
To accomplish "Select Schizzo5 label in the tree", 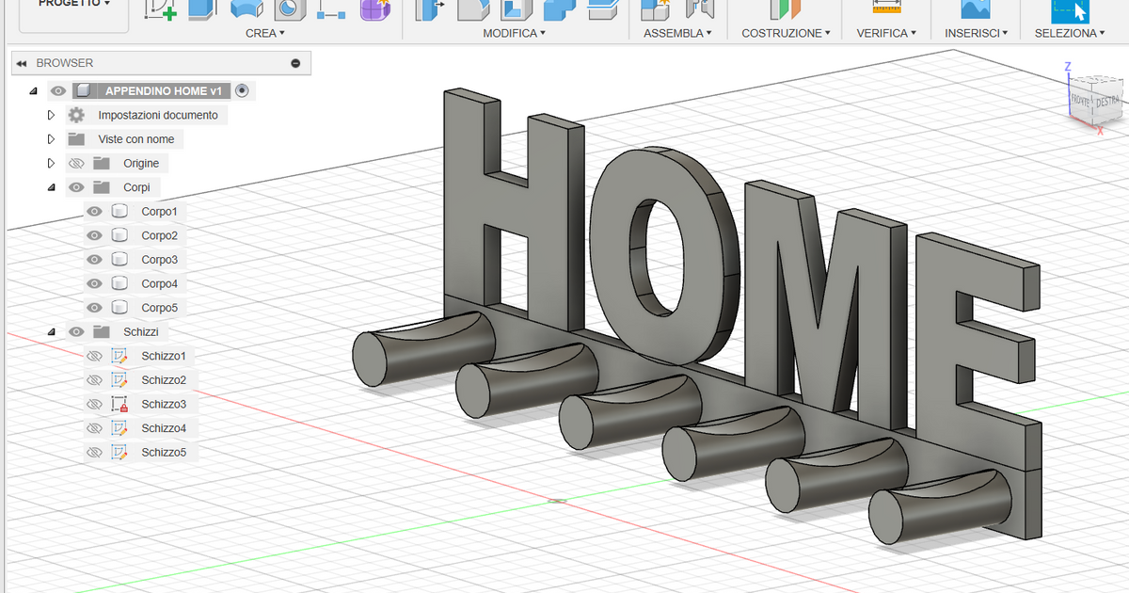I will tap(164, 452).
